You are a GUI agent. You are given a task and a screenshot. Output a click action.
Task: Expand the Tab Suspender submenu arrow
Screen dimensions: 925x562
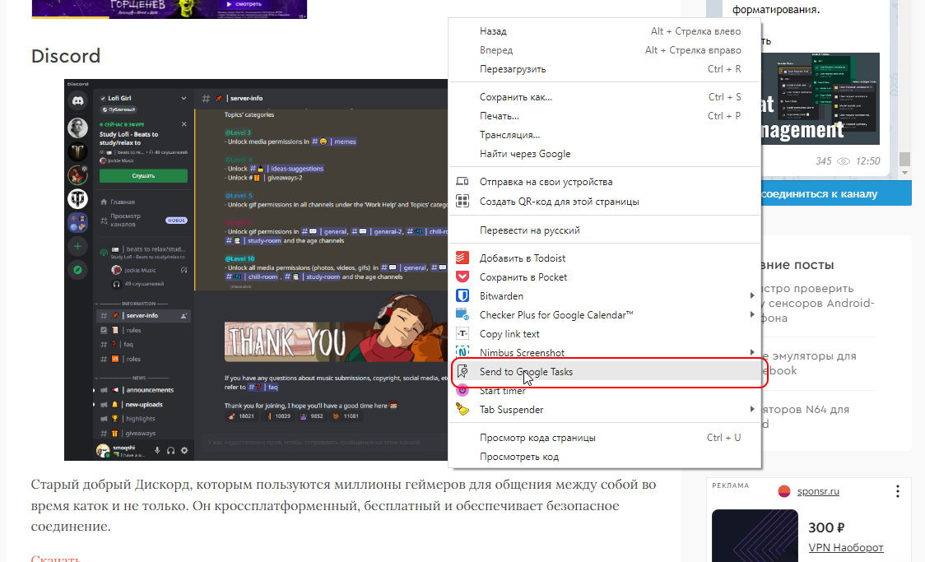tap(751, 409)
